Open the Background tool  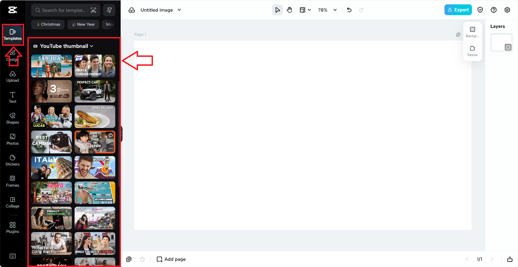(472, 32)
